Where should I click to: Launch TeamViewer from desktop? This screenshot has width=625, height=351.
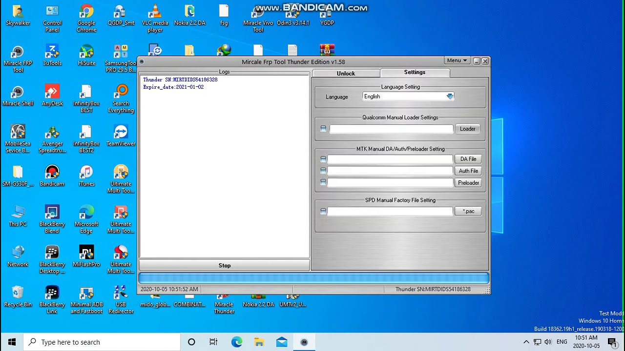tap(121, 136)
